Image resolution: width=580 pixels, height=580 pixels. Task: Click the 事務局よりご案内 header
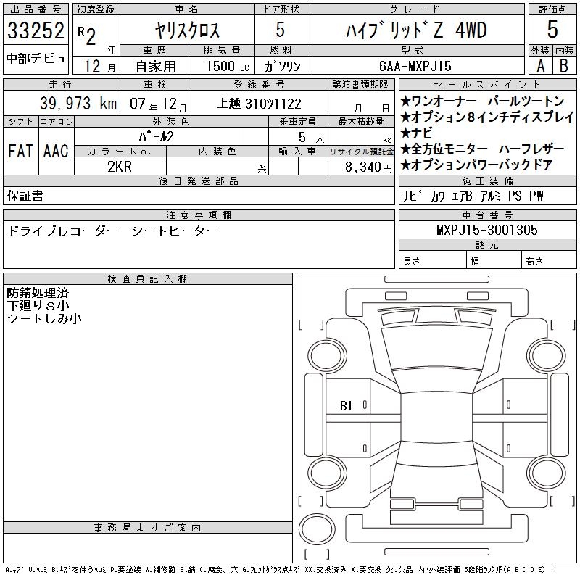pos(147,528)
